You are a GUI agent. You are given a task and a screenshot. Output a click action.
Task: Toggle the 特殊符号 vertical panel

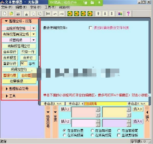[48, 122]
